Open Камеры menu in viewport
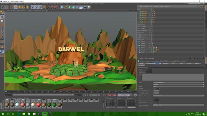This screenshot has height=116, width=207. pos(13,11)
